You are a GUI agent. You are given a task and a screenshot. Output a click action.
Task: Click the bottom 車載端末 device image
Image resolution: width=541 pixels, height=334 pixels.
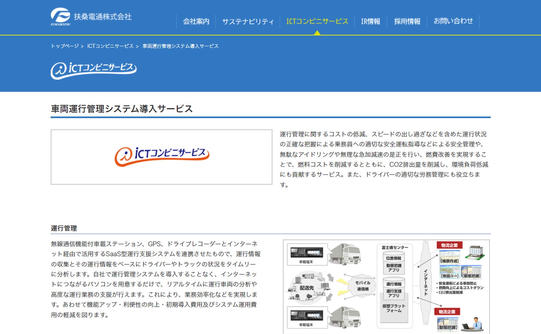tap(307, 315)
